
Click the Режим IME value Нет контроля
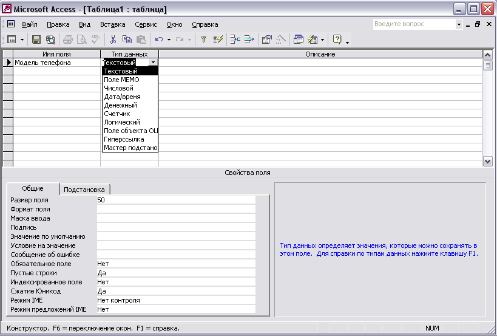click(x=176, y=300)
